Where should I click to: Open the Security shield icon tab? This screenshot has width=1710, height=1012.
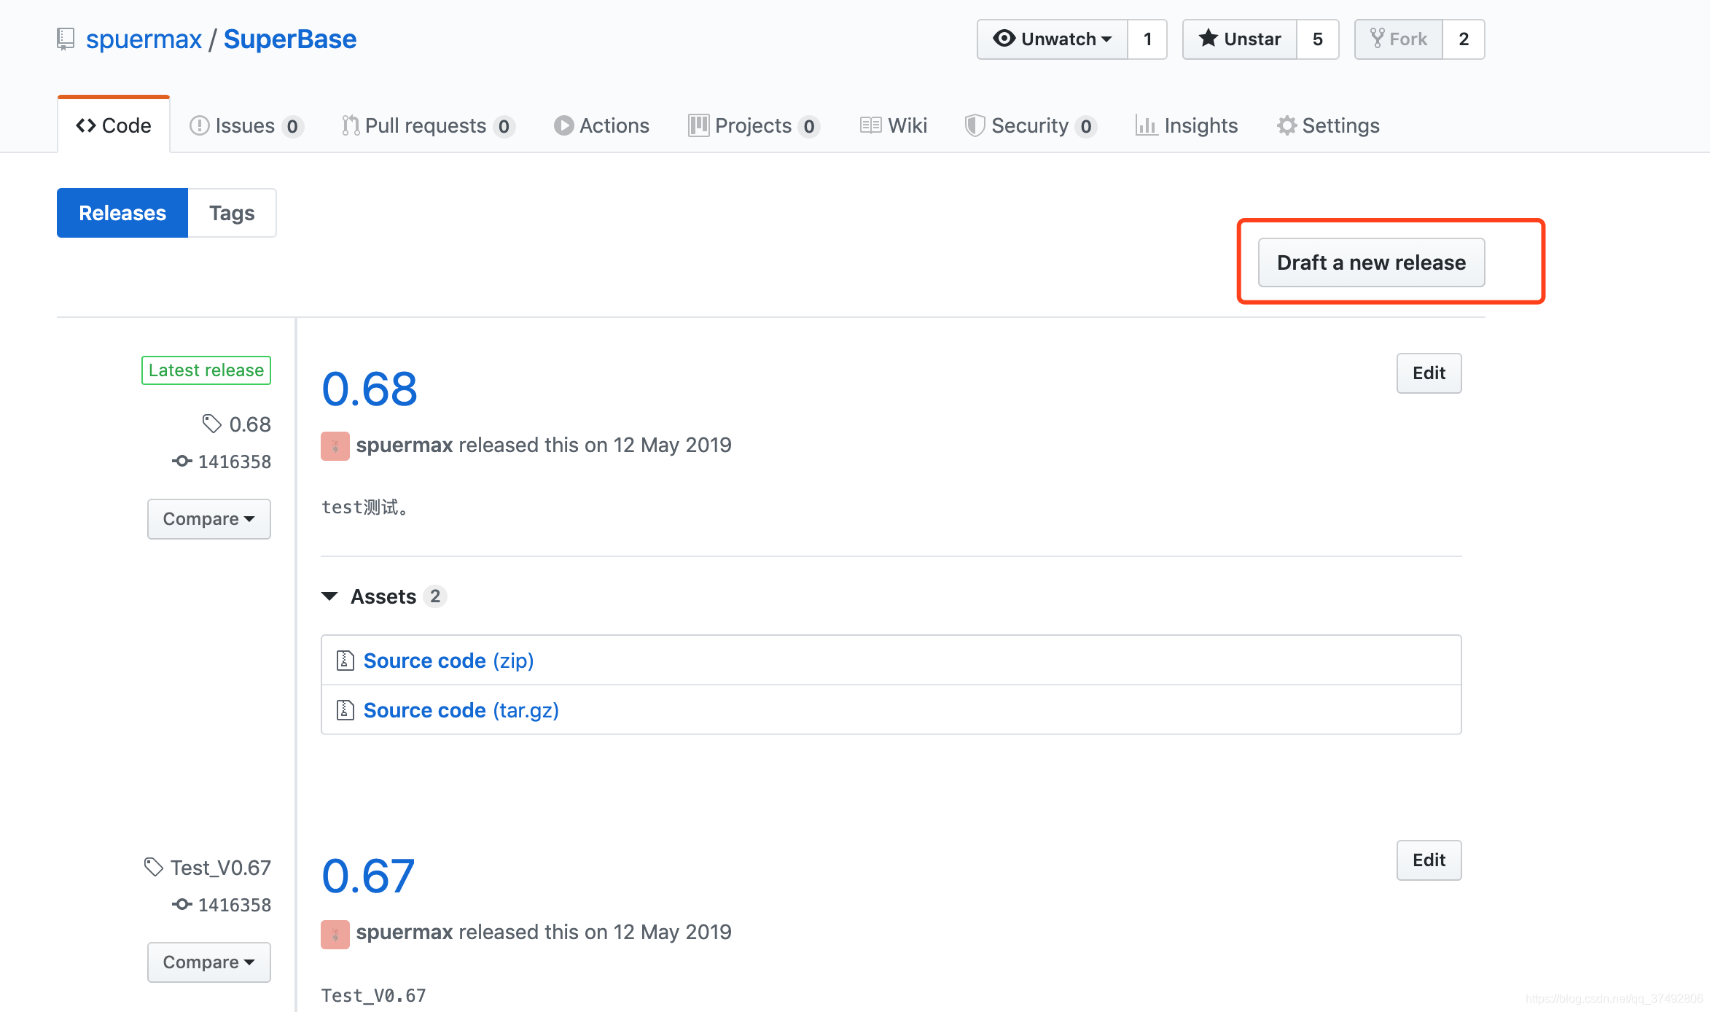coord(975,125)
